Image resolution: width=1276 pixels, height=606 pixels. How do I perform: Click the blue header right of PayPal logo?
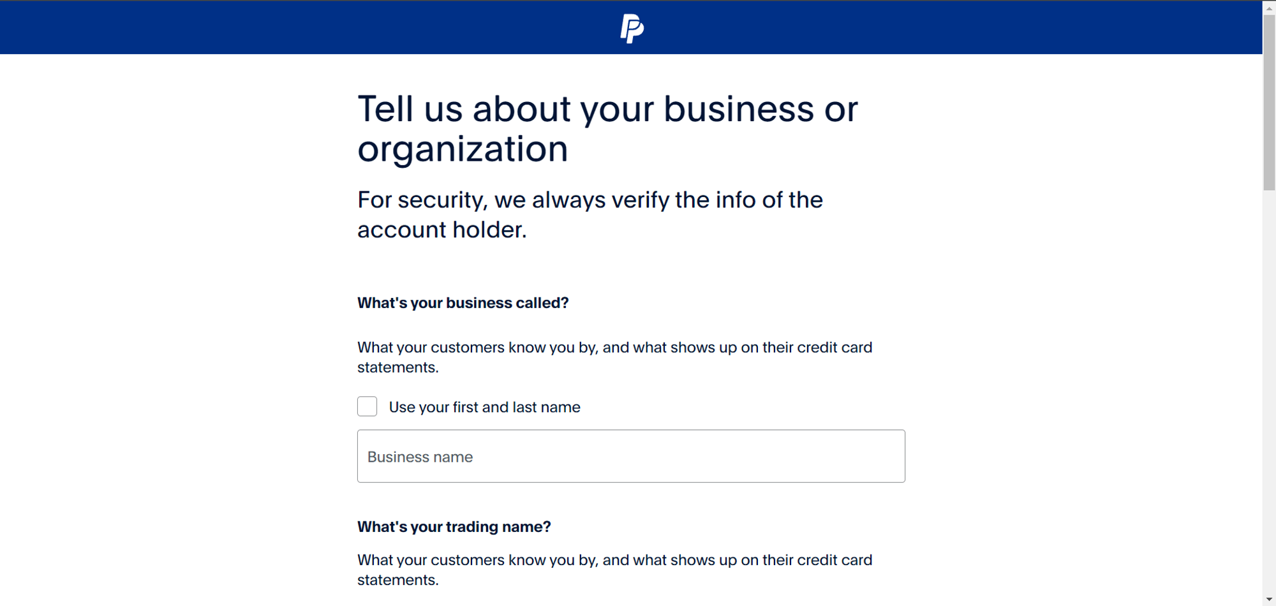(957, 28)
